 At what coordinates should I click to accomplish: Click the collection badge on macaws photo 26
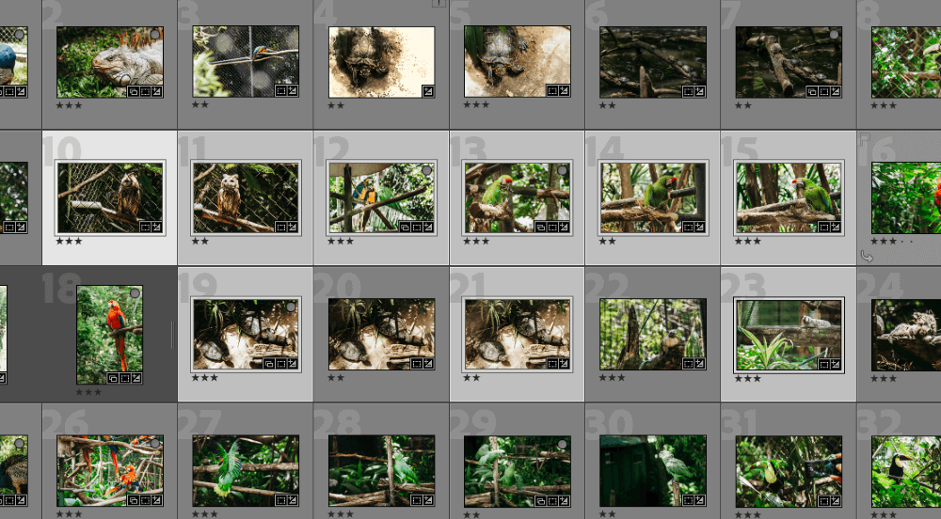[x=134, y=500]
